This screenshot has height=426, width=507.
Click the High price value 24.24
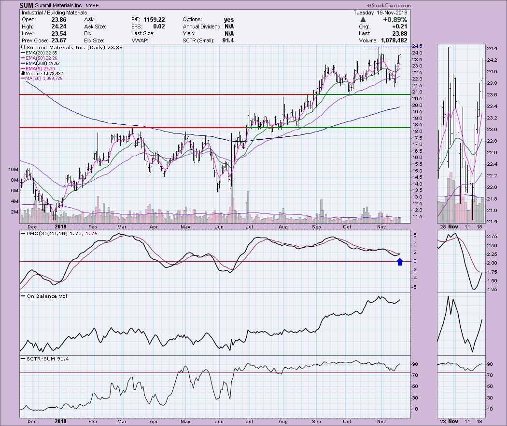tap(59, 27)
